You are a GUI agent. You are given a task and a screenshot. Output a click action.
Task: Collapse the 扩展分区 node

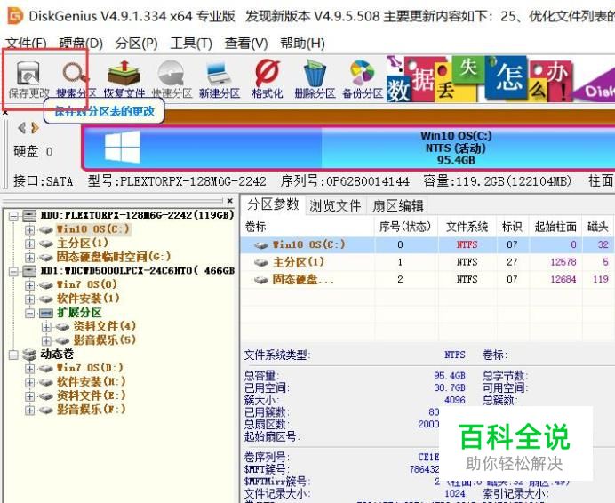(x=30, y=313)
